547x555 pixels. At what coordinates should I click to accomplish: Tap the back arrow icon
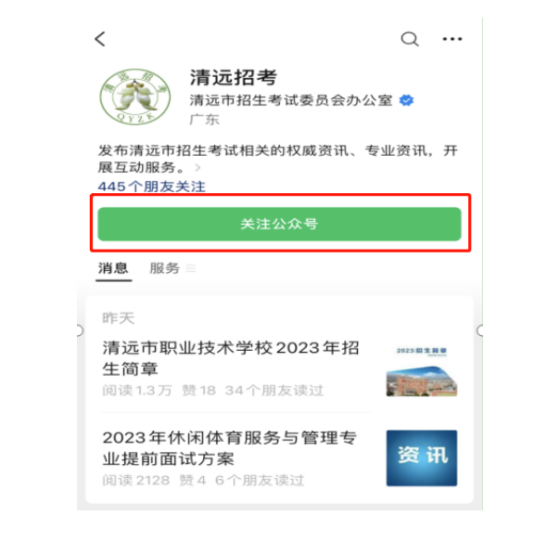point(100,39)
